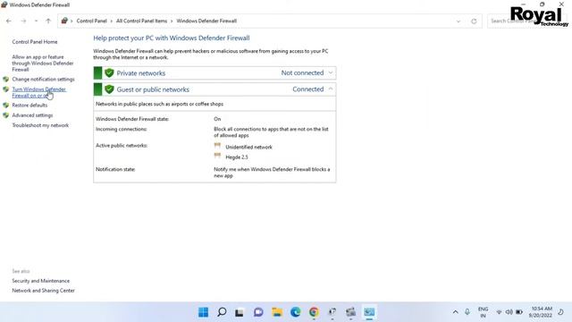Screen dimensions: 572x322
Task: Open clock and date in taskbar
Action: tap(541, 312)
